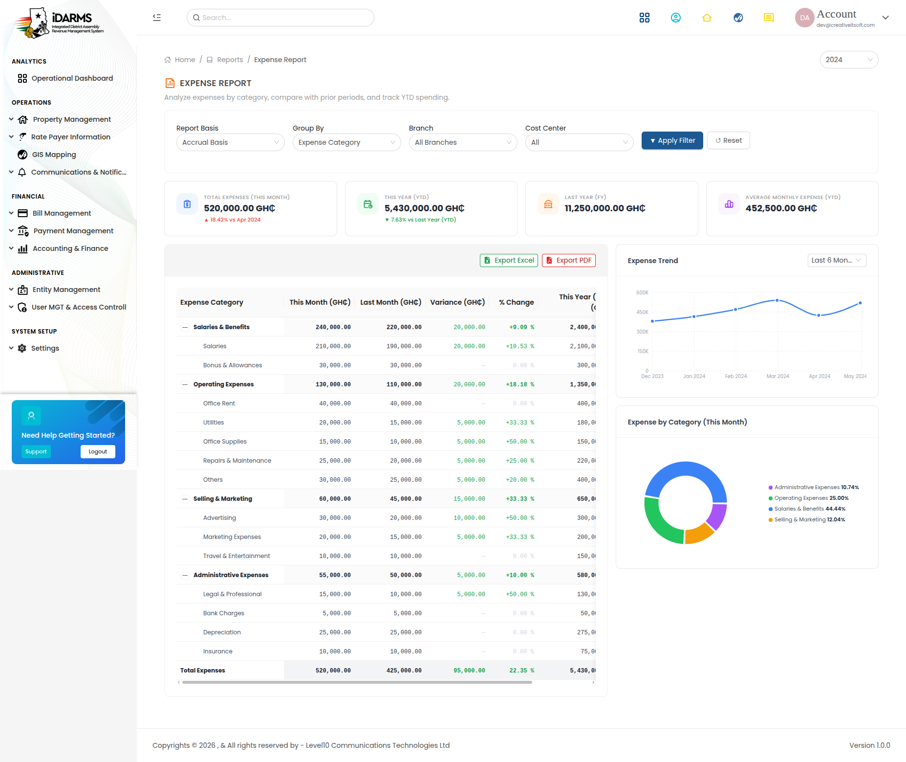Expand Bill Management menu
Image resolution: width=906 pixels, height=762 pixels.
(x=11, y=213)
